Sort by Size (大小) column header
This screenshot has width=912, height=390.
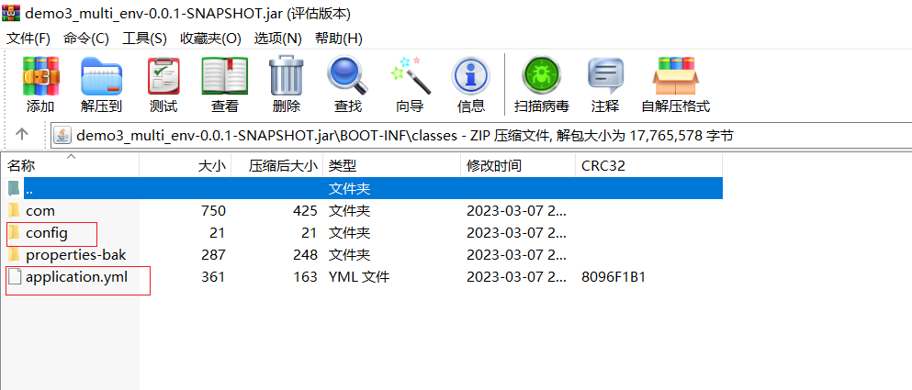click(x=211, y=166)
